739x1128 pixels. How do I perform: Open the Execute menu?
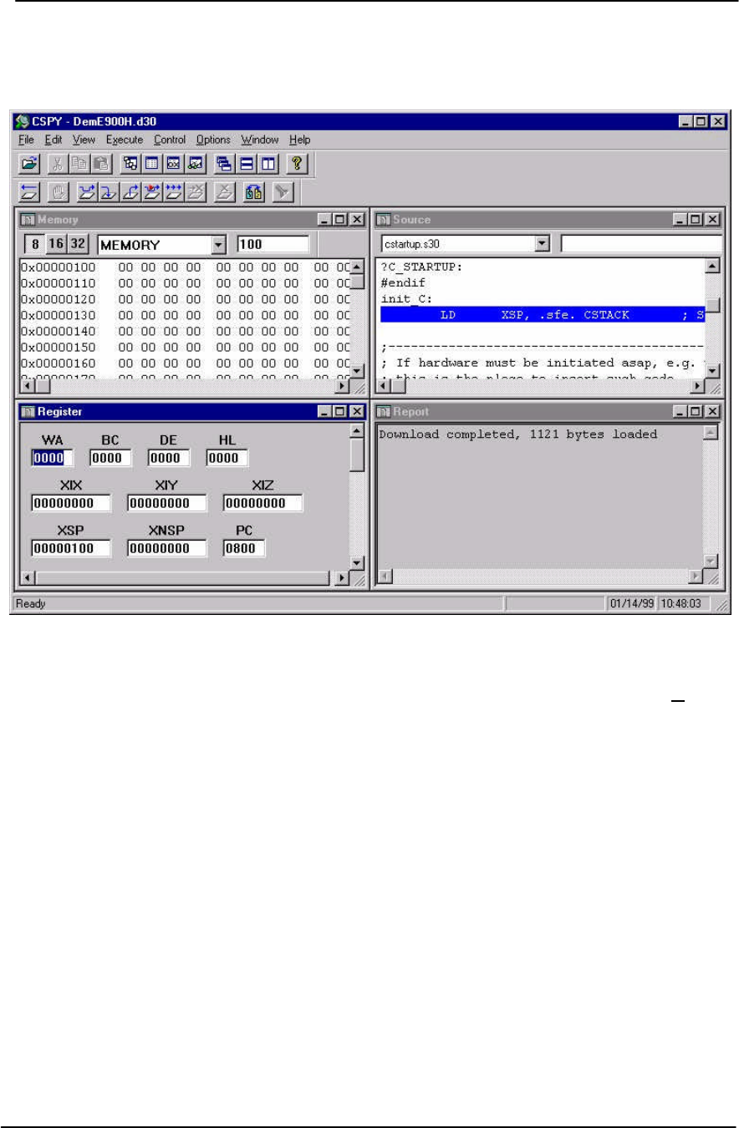click(x=125, y=140)
